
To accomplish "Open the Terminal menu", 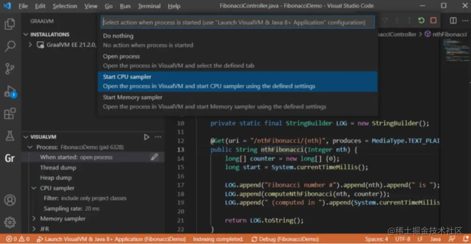I will (x=149, y=6).
